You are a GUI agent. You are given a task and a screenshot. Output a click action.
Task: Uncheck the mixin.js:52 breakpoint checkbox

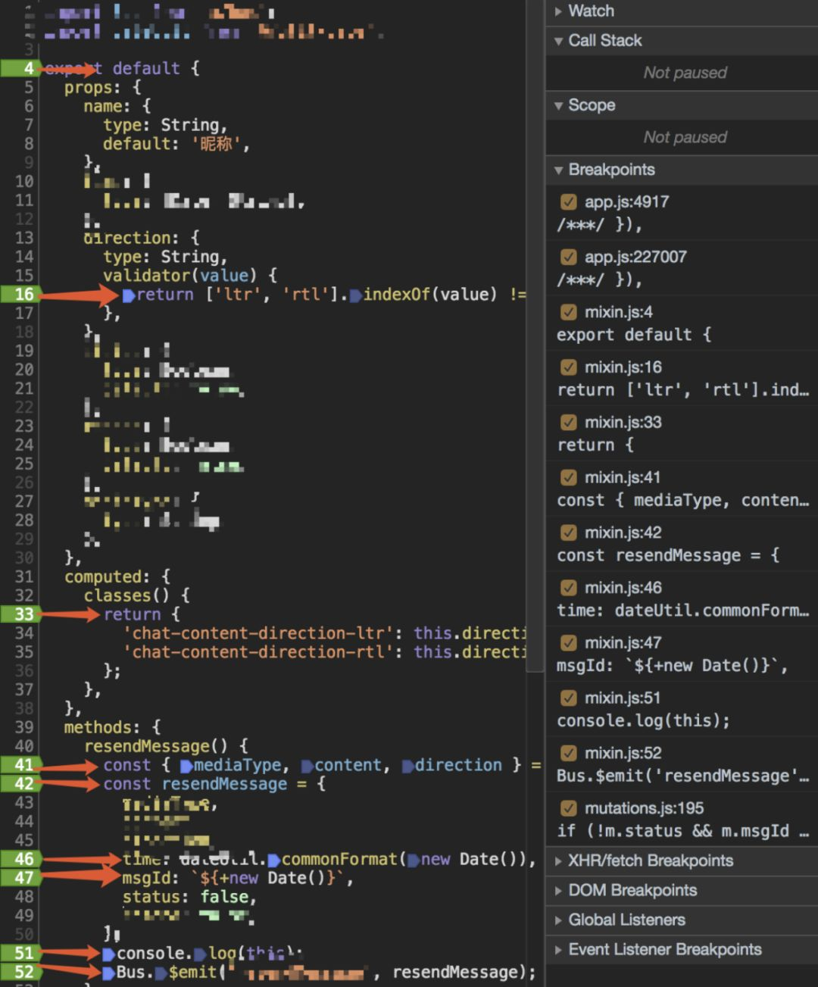[x=568, y=754]
